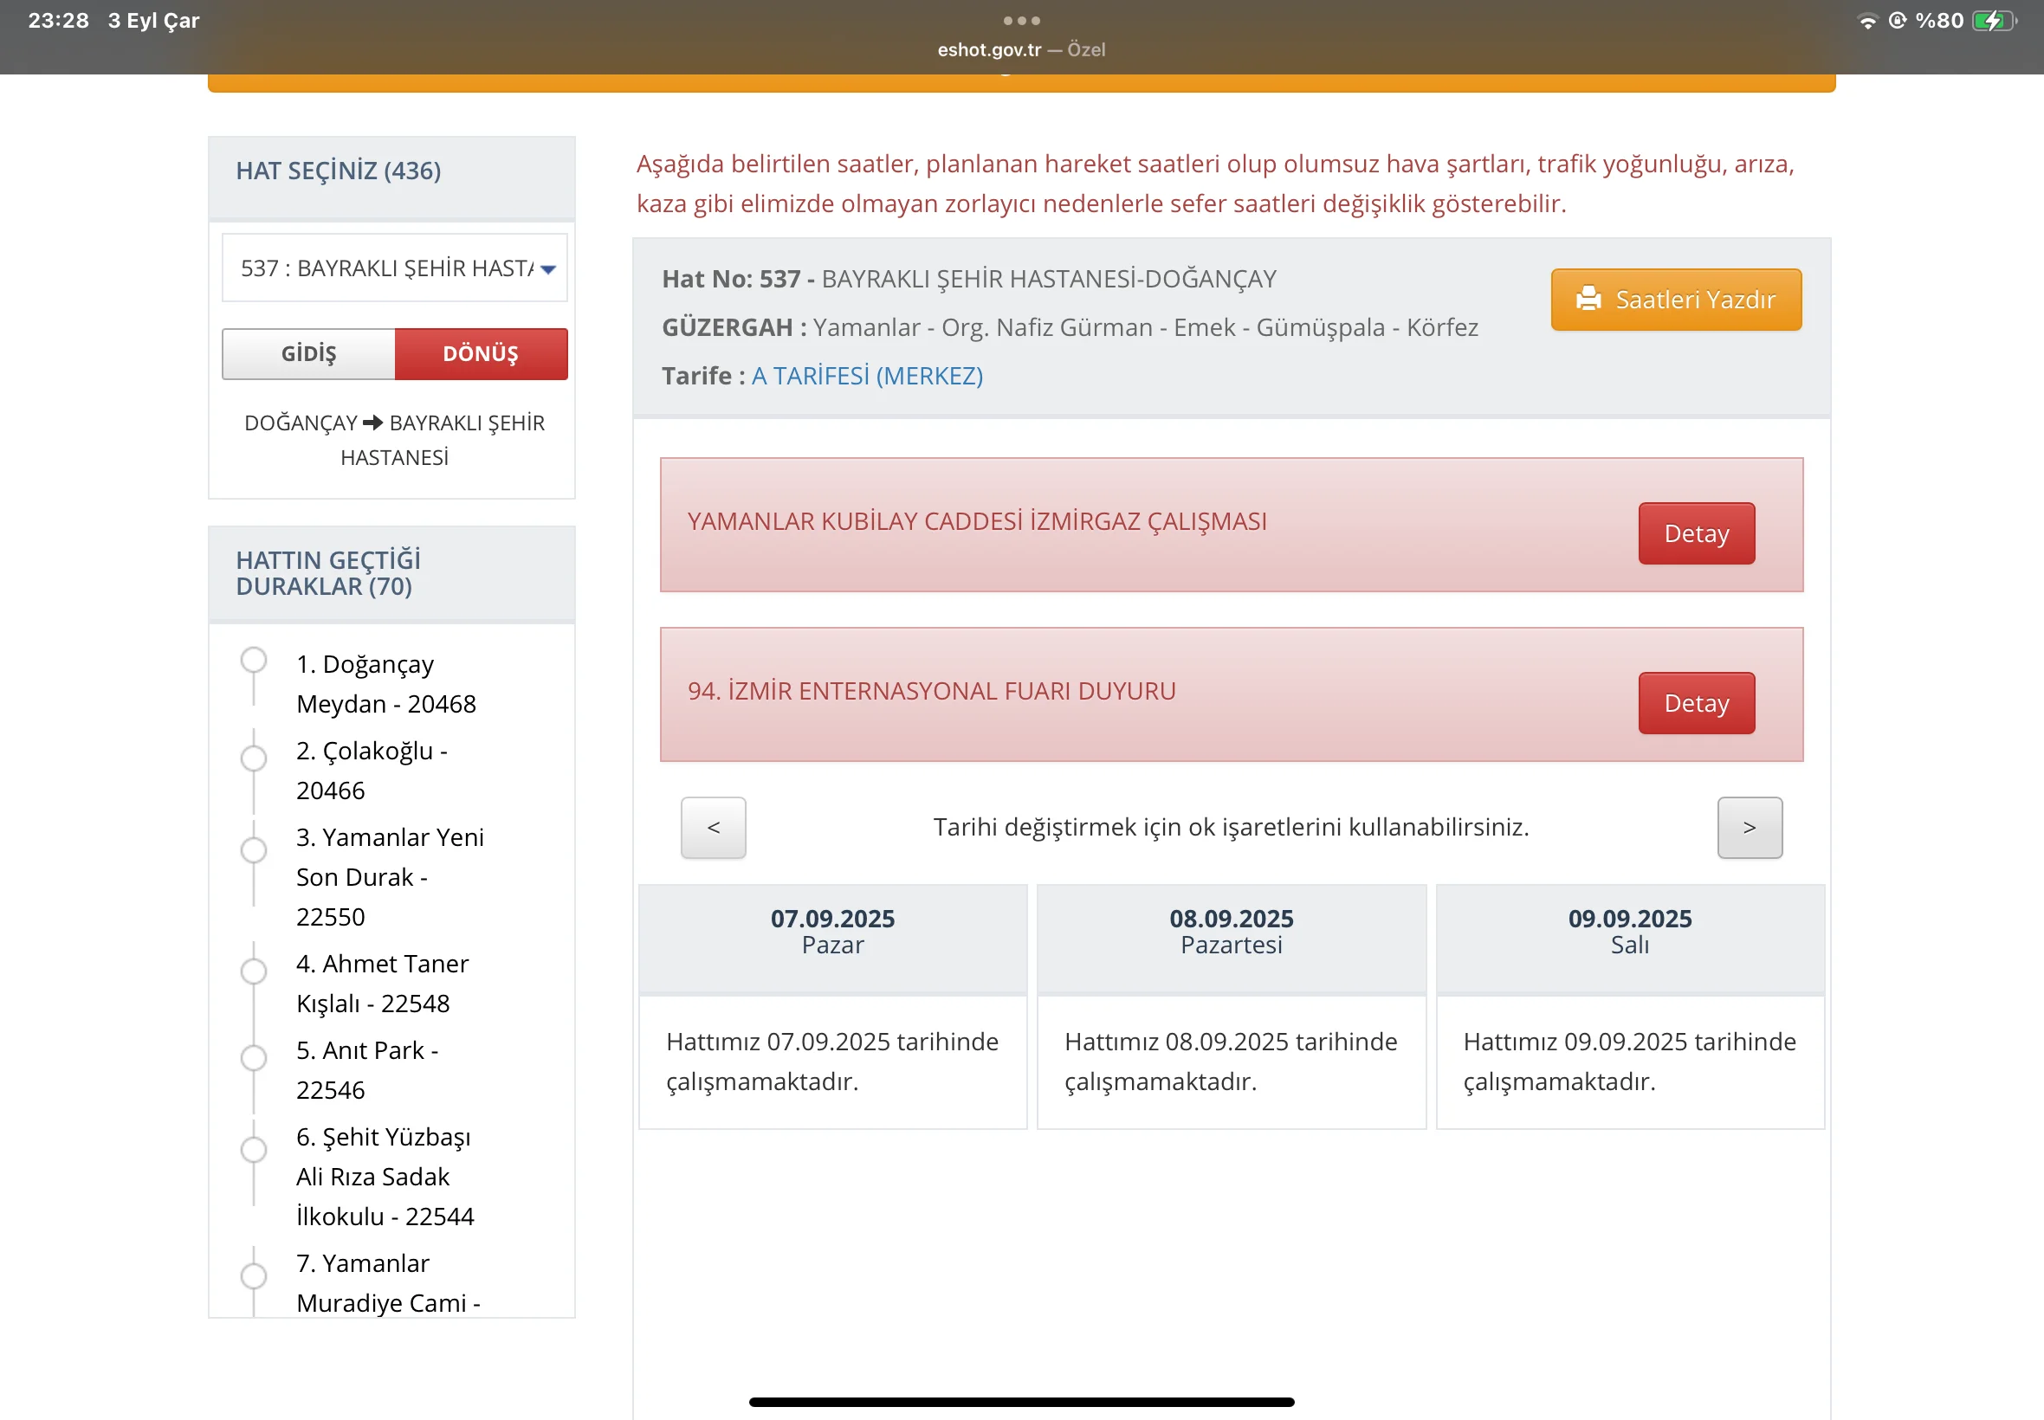The width and height of the screenshot is (2044, 1420).
Task: Select the 08.09.2025 Pazartesi column header
Action: (x=1231, y=932)
